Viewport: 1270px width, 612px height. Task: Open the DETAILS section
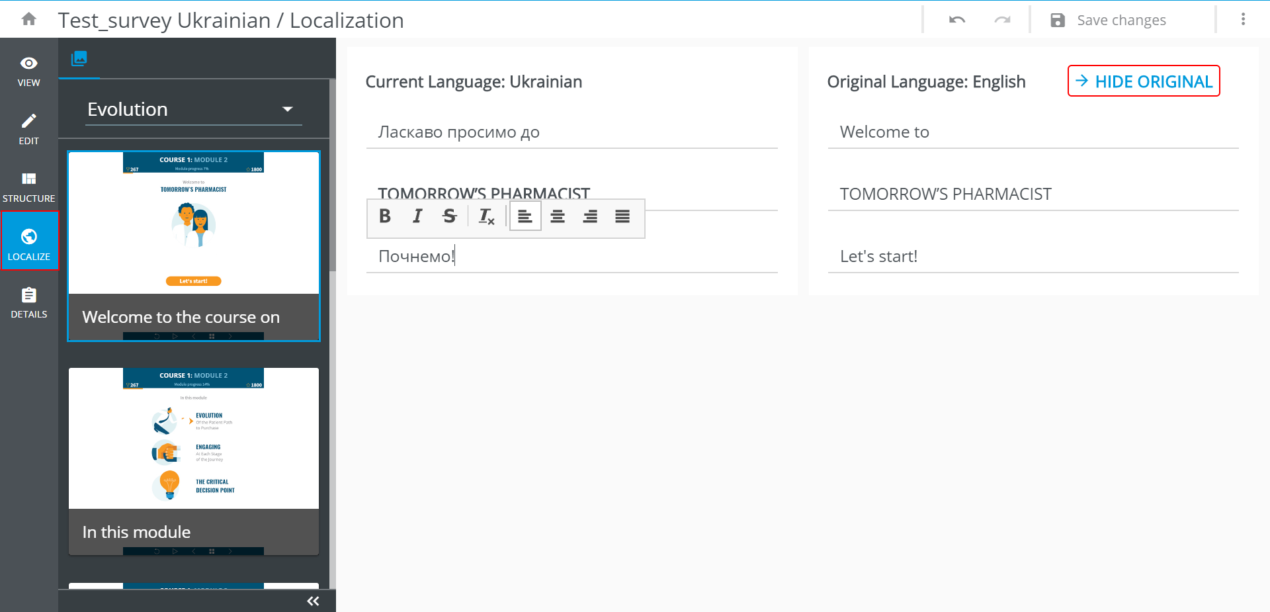28,303
